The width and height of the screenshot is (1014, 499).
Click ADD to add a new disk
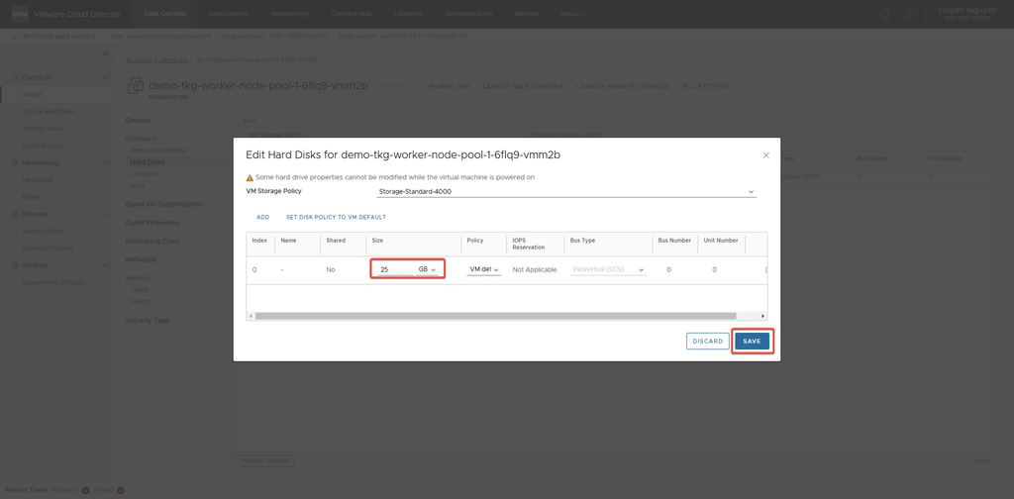262,217
